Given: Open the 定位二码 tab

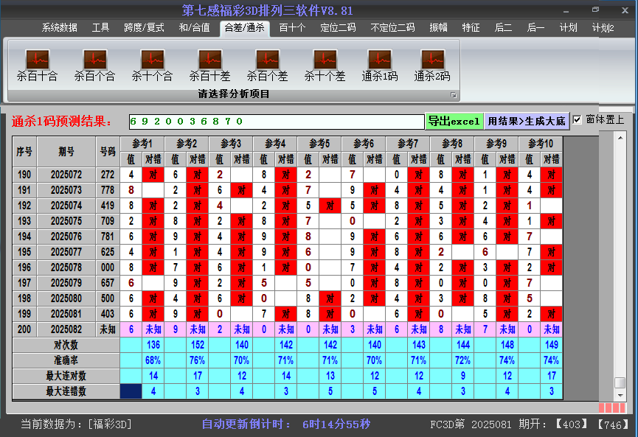Looking at the screenshot, I should pyautogui.click(x=338, y=28).
